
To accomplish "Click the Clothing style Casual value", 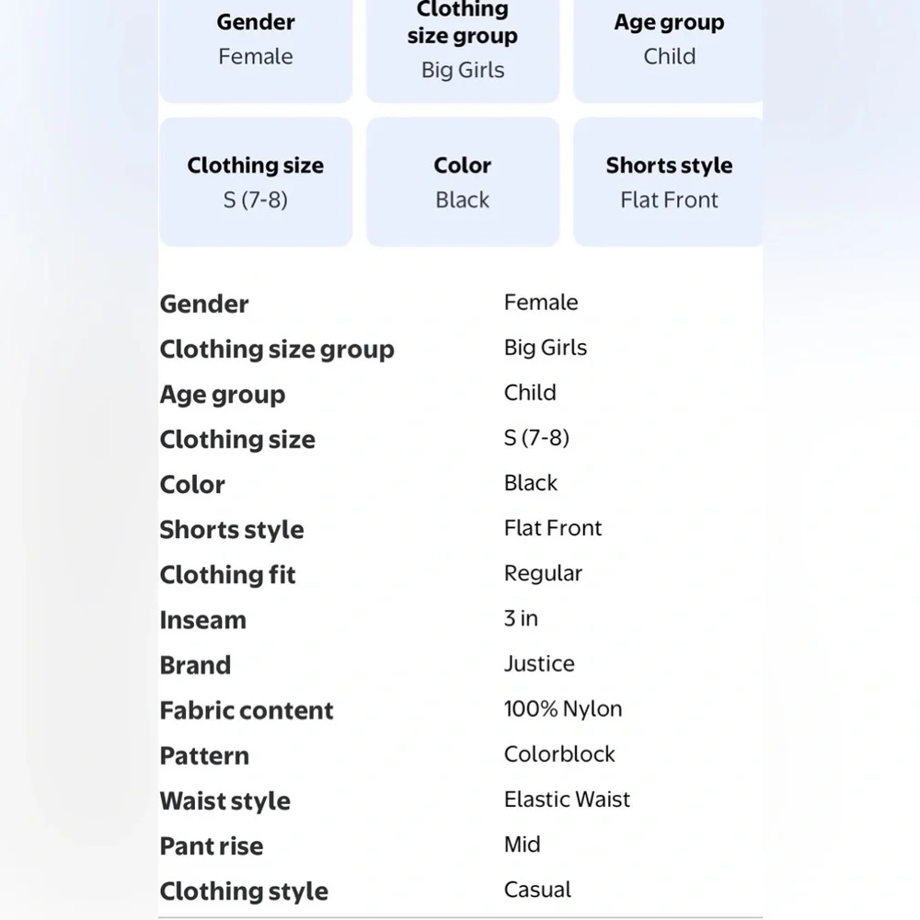I will 537,890.
